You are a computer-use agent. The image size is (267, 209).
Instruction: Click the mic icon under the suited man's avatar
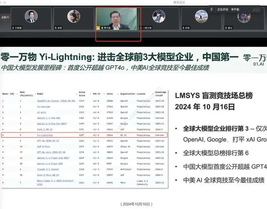13,28
